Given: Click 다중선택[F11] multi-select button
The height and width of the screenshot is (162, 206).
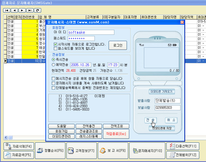Looking at the screenshot, I should pyautogui.click(x=183, y=146).
